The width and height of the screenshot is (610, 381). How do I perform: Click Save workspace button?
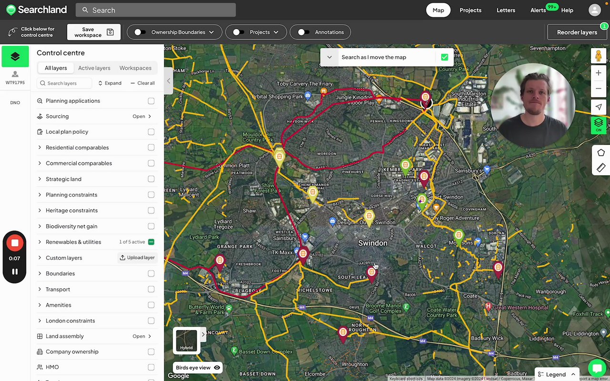[94, 32]
